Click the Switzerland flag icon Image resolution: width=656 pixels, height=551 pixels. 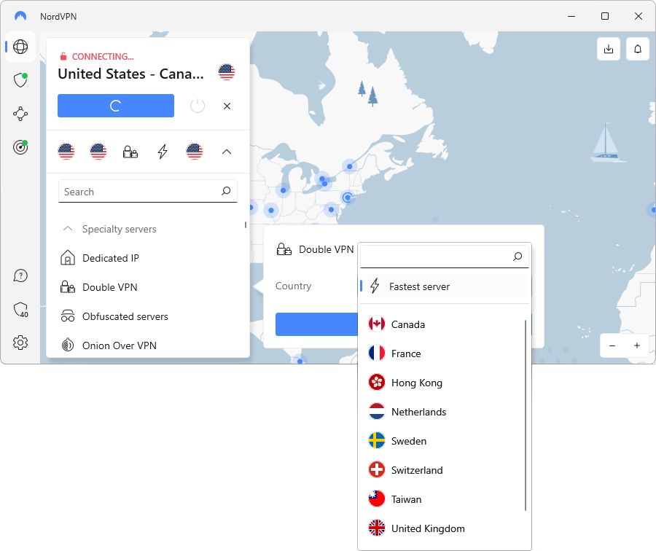point(377,470)
